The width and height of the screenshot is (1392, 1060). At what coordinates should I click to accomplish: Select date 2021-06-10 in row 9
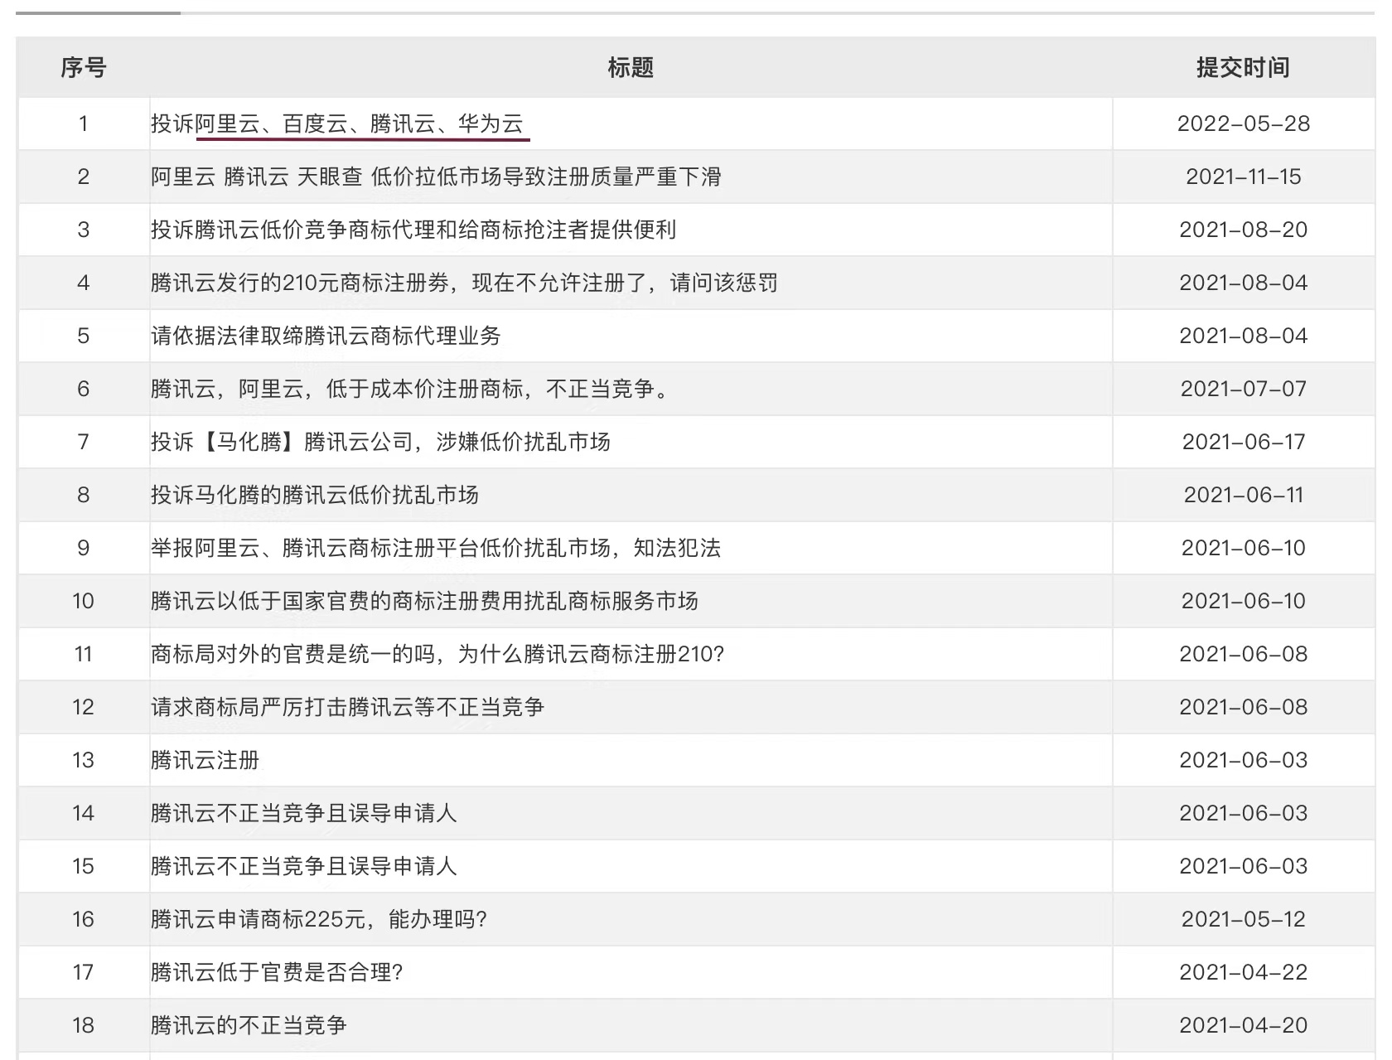click(x=1244, y=548)
